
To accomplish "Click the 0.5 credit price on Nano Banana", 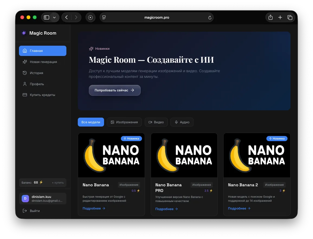I will pyautogui.click(x=135, y=191).
